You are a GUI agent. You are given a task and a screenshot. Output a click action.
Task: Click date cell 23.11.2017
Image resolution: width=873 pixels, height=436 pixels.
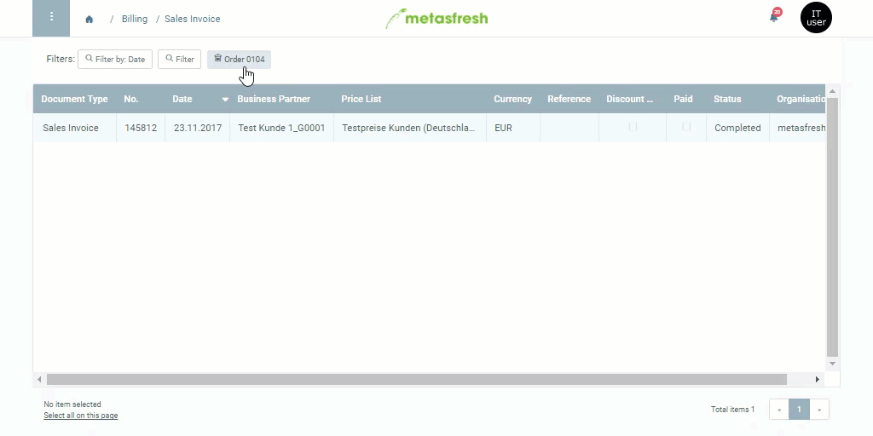click(197, 128)
